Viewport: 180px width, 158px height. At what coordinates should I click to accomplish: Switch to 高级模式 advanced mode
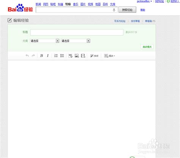tap(147, 47)
